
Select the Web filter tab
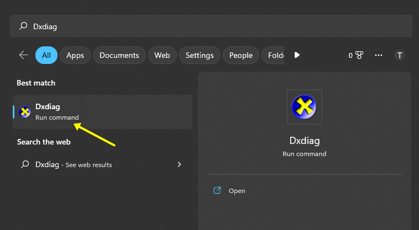pyautogui.click(x=162, y=55)
